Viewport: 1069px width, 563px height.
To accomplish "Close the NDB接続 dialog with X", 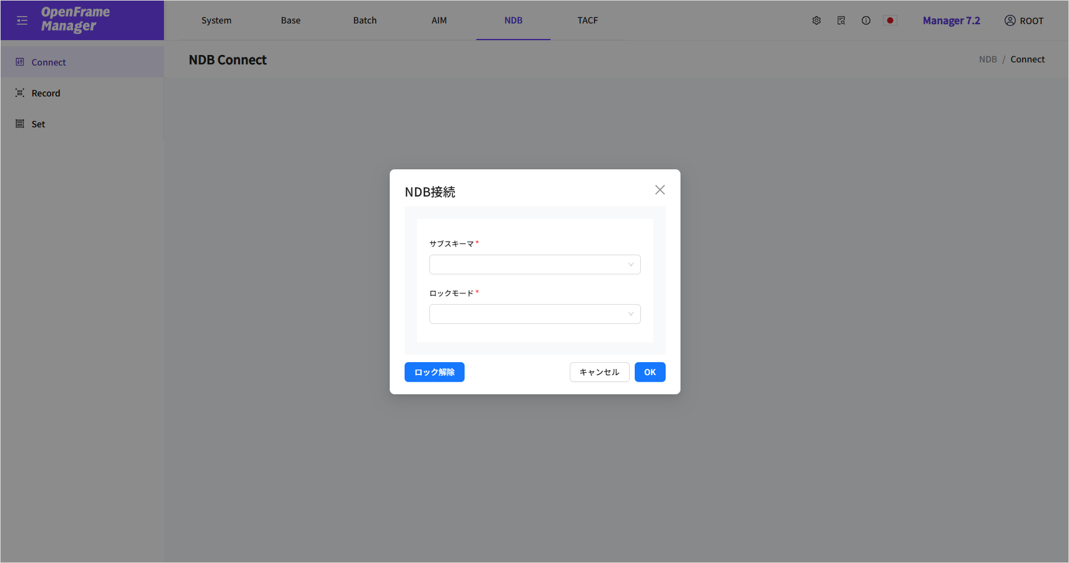I will (x=660, y=190).
